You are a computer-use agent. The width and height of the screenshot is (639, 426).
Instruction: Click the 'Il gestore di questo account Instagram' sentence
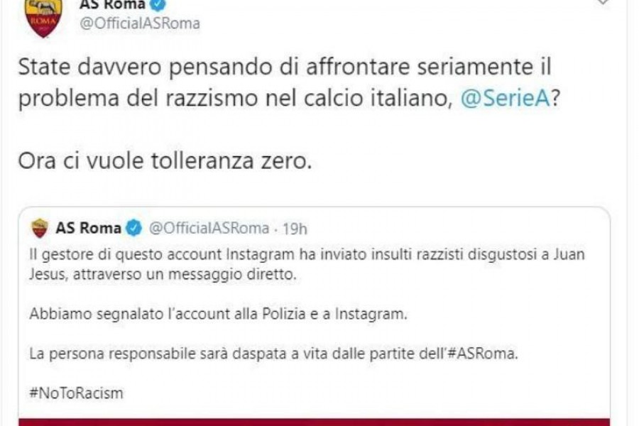307,264
